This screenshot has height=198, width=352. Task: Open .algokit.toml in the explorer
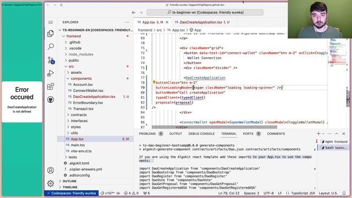click(x=79, y=163)
